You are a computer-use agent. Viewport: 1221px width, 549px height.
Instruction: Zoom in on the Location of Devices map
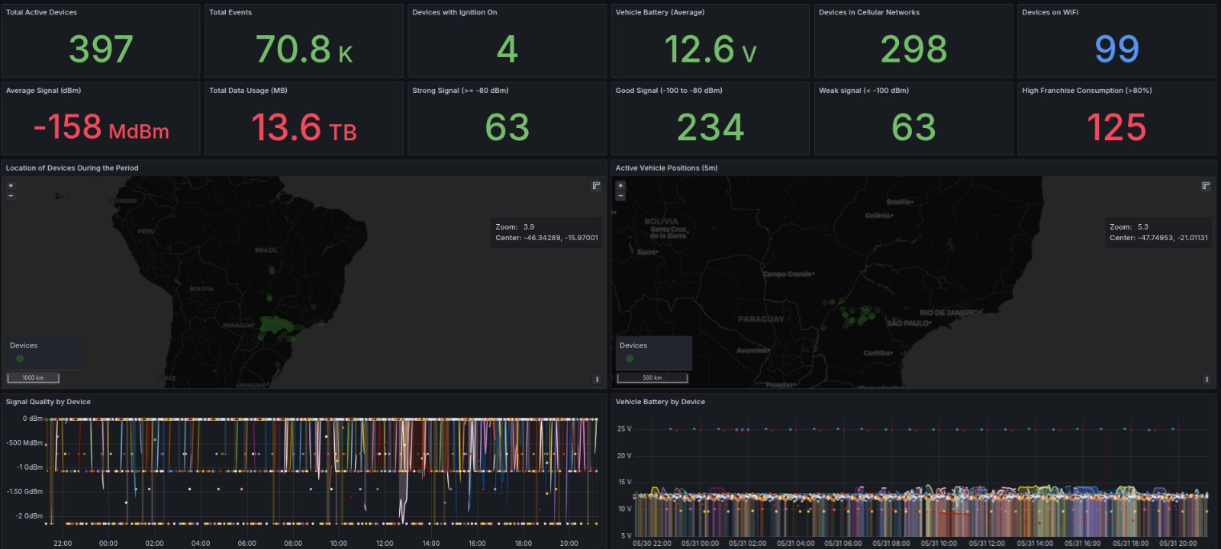[11, 185]
